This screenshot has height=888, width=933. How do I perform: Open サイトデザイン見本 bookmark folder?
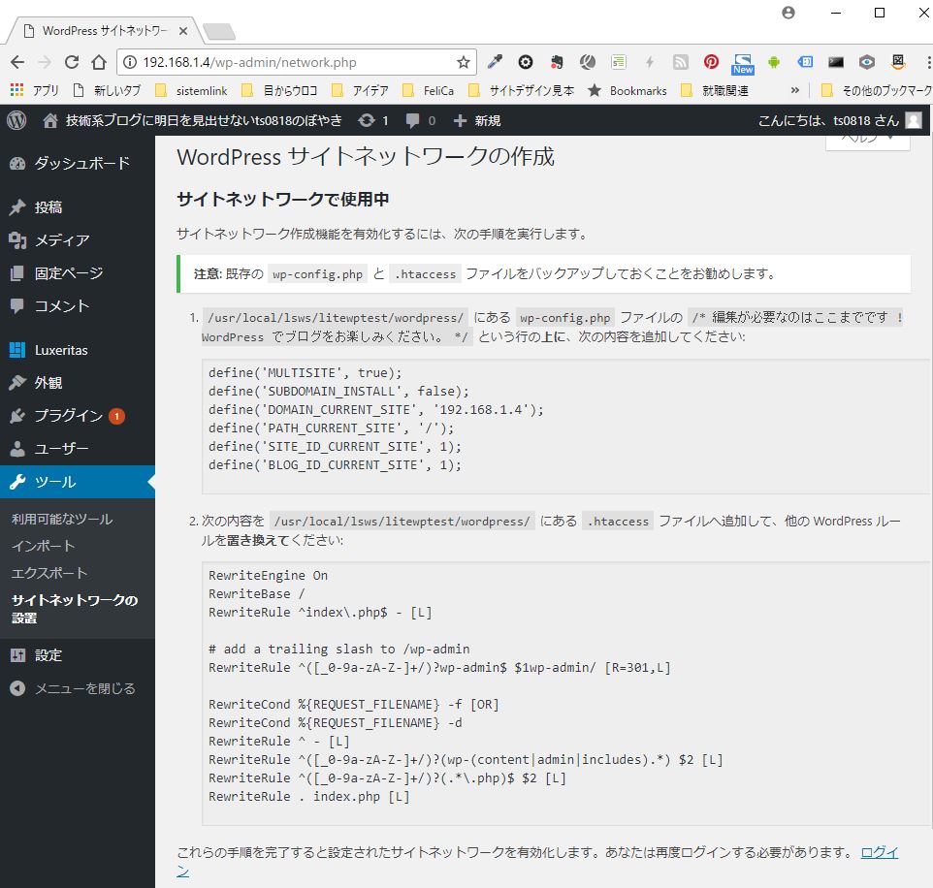(522, 90)
